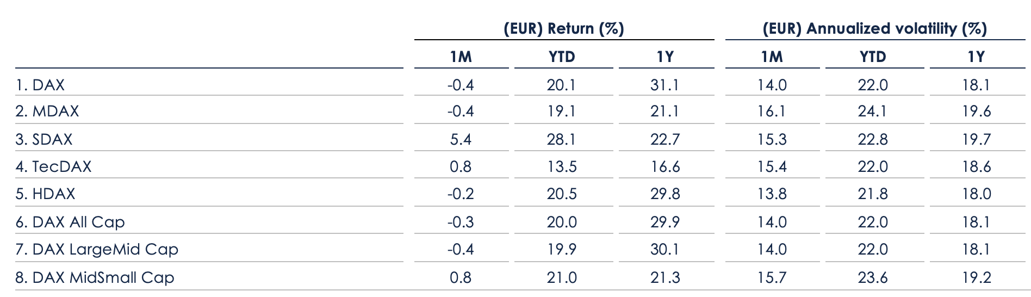This screenshot has width=1031, height=297.
Task: Click DAX All Cap 1Y return 29.9
Action: click(665, 222)
